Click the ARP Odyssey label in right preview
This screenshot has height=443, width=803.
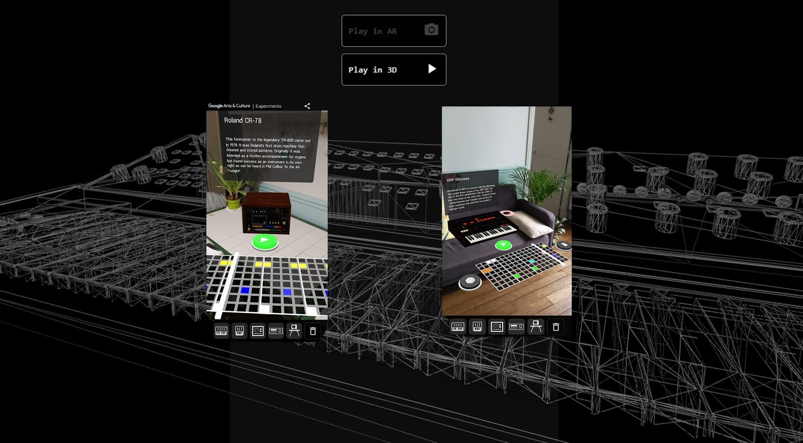click(458, 179)
